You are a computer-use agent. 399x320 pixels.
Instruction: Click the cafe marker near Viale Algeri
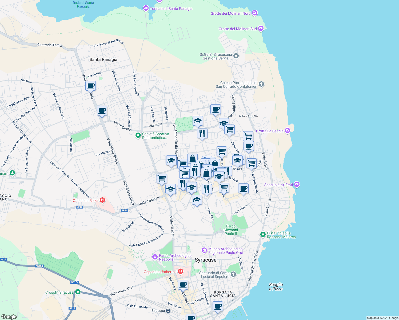click(249, 146)
